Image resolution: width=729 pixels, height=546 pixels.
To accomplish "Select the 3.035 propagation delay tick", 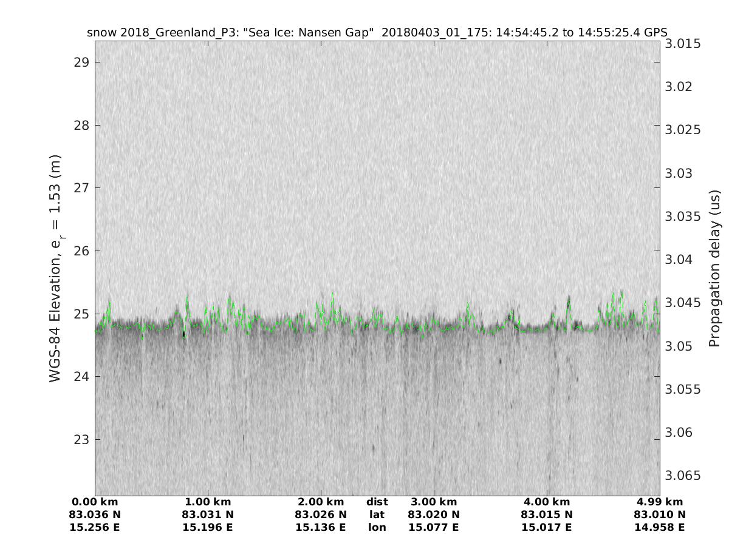I will [683, 217].
